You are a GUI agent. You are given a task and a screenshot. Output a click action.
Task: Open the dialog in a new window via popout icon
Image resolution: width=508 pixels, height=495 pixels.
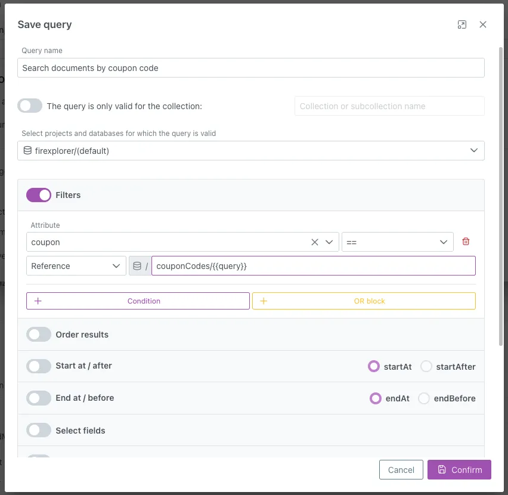click(461, 24)
